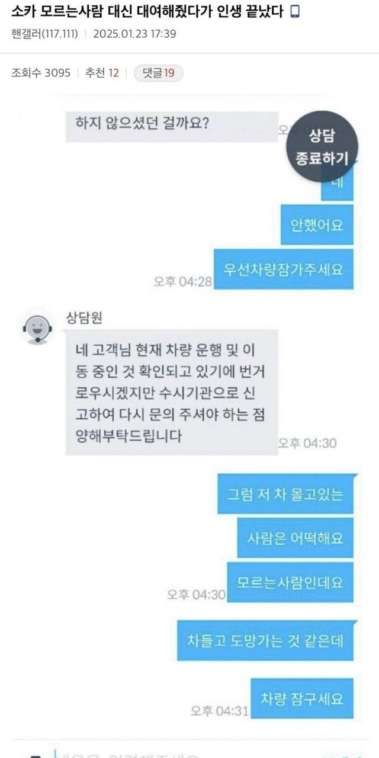The image size is (379, 758).
Task: Select the 그럼 저 차 몰고있는 bubble
Action: point(285,493)
